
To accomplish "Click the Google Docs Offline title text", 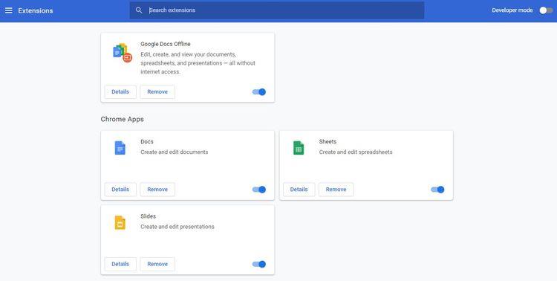I will click(166, 44).
